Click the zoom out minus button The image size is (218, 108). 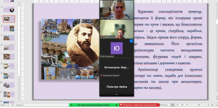(x=191, y=105)
